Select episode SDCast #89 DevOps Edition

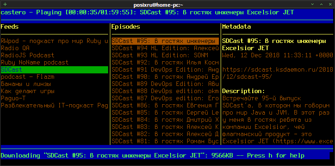click(165, 84)
